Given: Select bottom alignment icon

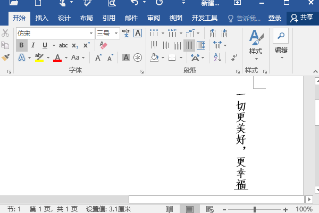Looking at the screenshot, I should pyautogui.click(x=178, y=45).
